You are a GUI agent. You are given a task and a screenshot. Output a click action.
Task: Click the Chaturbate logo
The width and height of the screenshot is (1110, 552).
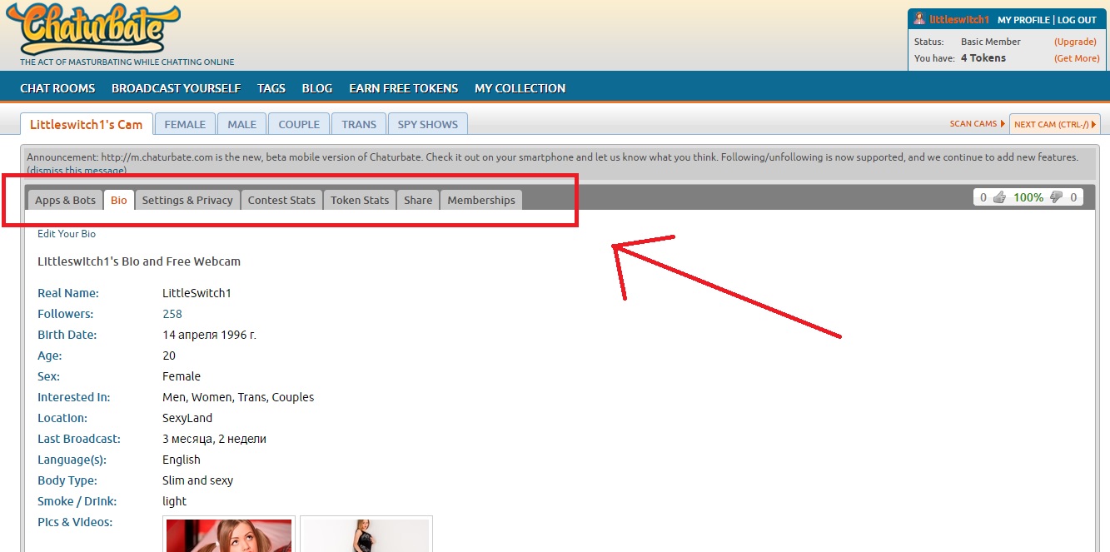(92, 28)
